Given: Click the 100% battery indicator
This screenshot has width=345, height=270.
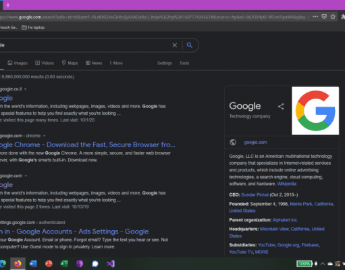Looking at the screenshot, I should pos(304,263).
